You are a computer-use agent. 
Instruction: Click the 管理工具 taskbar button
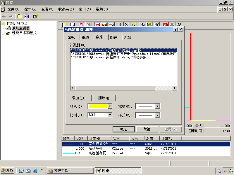[70, 171]
